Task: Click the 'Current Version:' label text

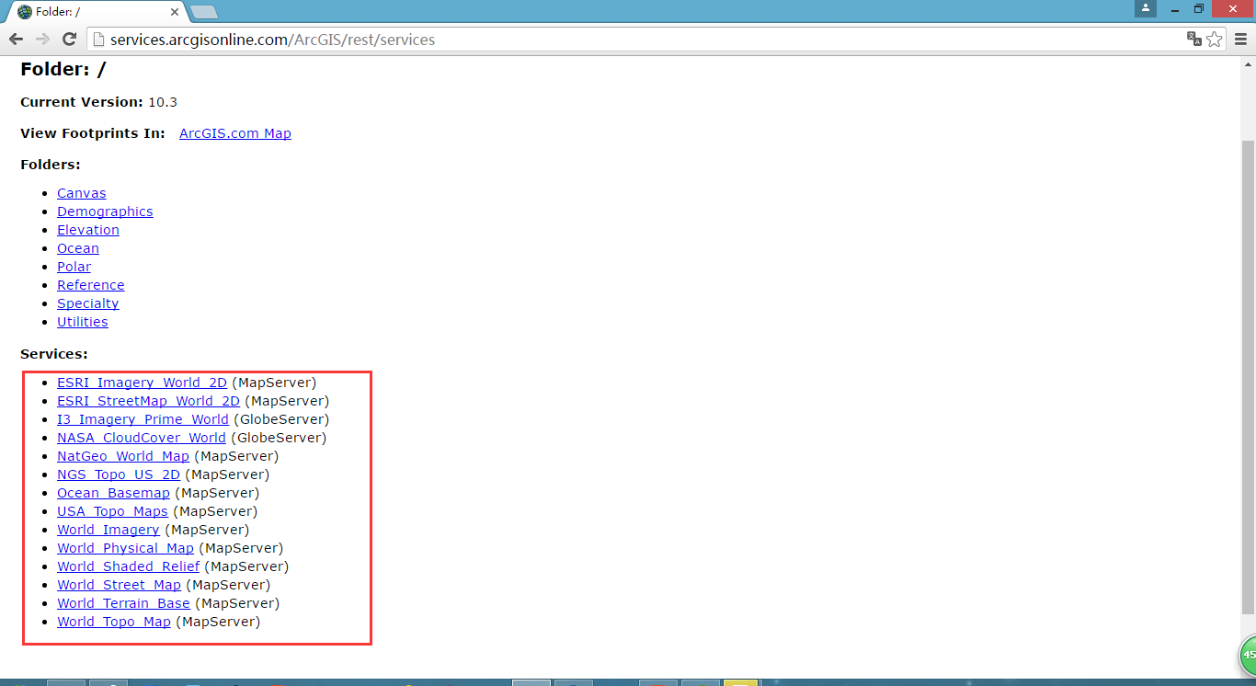Action: tap(82, 102)
